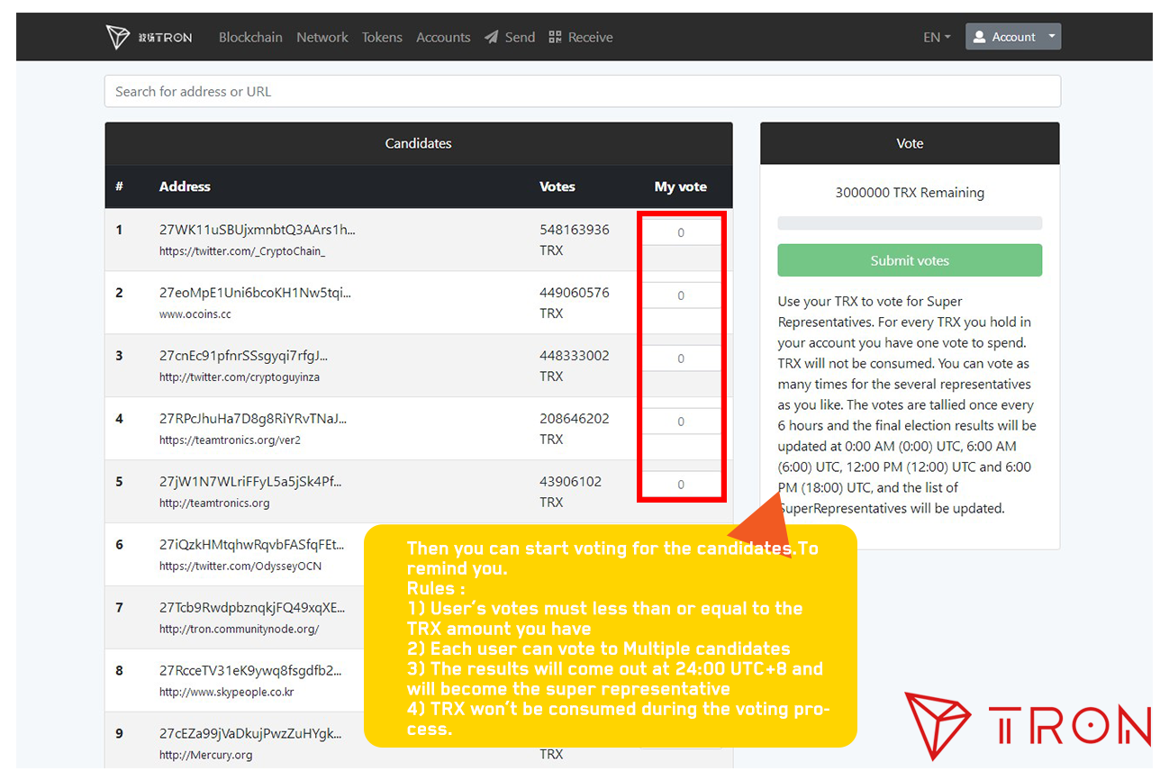Open address 27cEZa99jVaDkujPwzZuHYgk...
Screen dimensions: 1169x780
click(x=250, y=734)
